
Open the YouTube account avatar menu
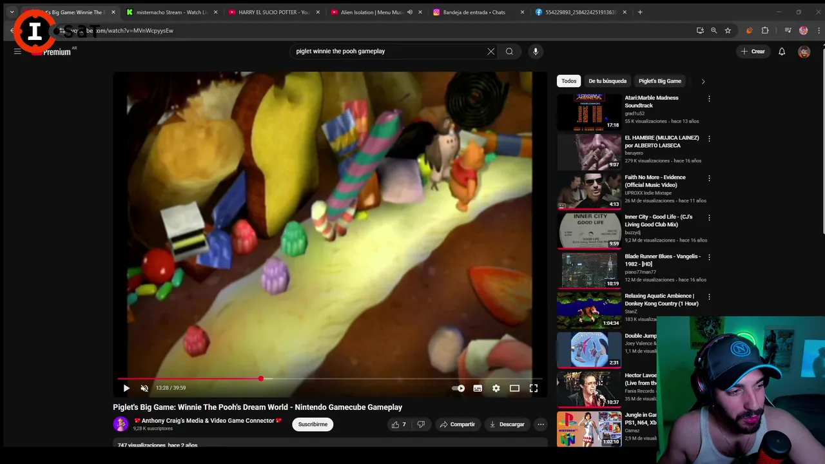tap(804, 52)
